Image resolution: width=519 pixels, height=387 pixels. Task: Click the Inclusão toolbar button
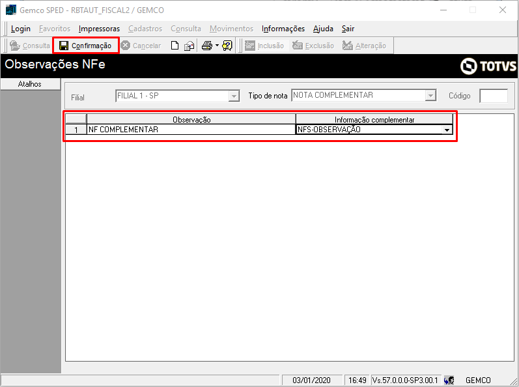[264, 46]
